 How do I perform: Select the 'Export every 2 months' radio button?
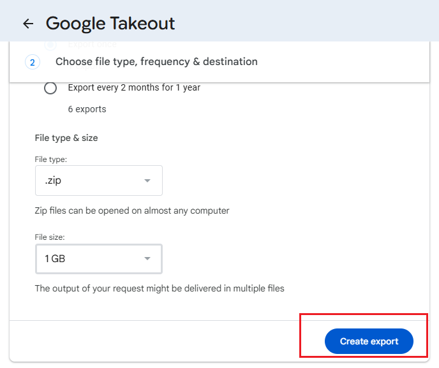pyautogui.click(x=50, y=88)
